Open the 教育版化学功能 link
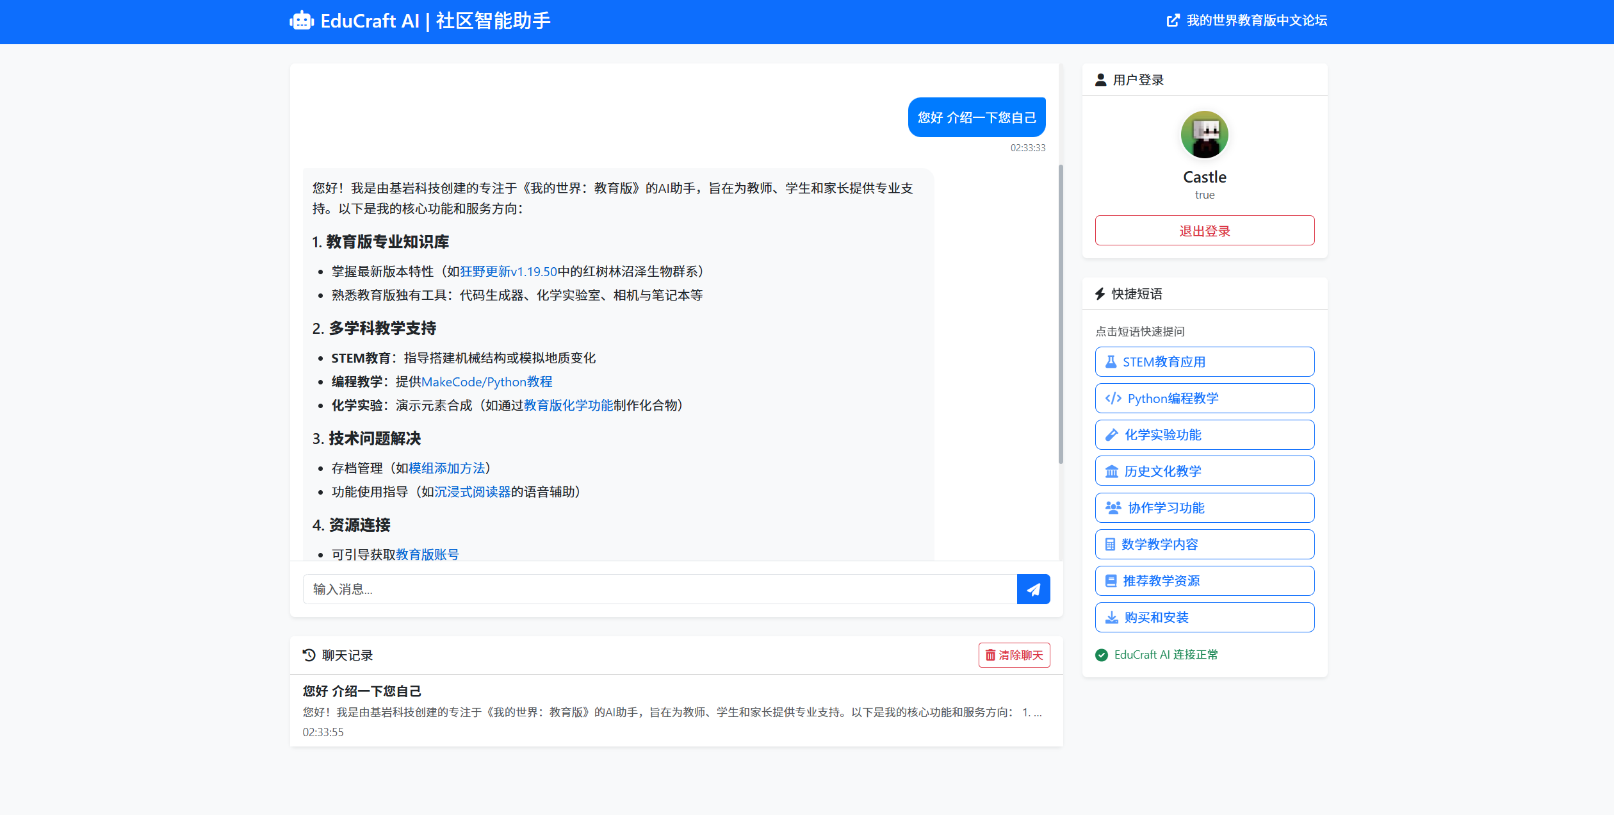Image resolution: width=1614 pixels, height=815 pixels. point(569,406)
